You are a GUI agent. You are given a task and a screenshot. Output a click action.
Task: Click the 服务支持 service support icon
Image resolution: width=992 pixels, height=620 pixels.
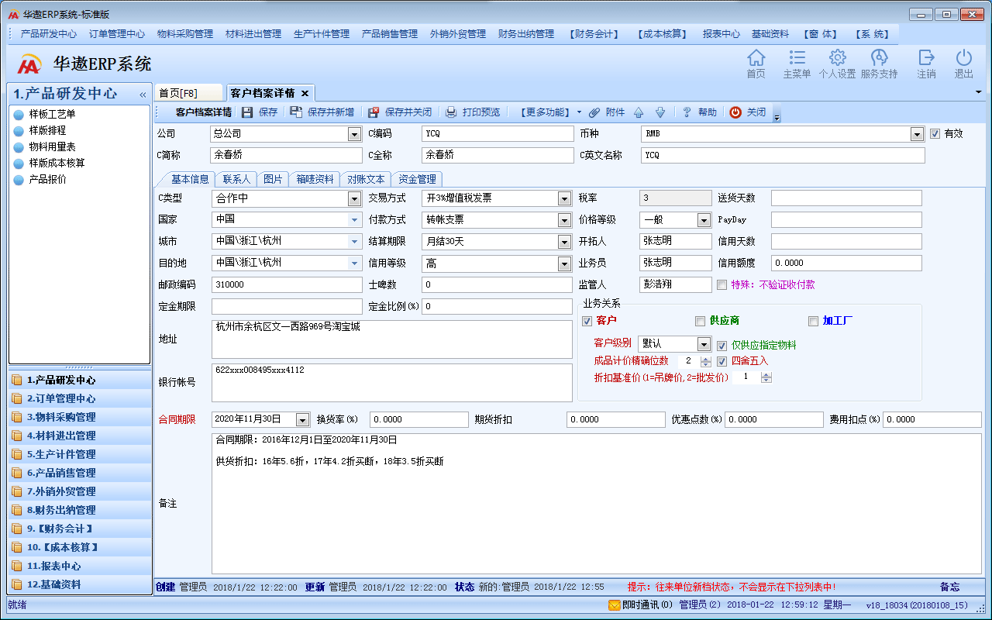879,57
